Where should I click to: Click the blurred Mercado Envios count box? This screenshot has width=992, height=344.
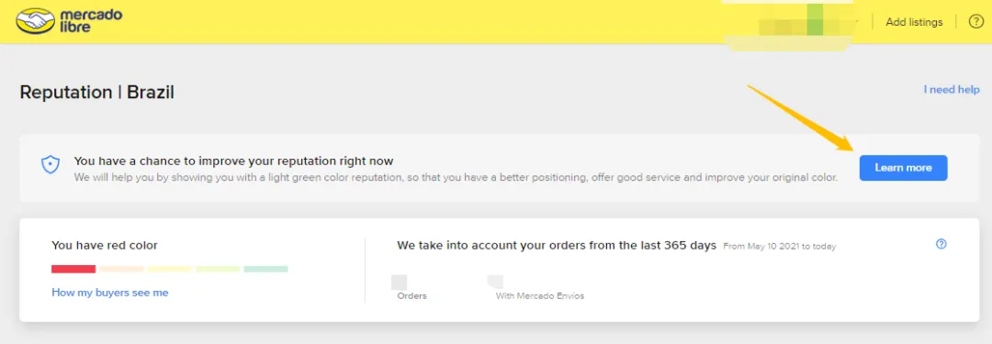[495, 282]
